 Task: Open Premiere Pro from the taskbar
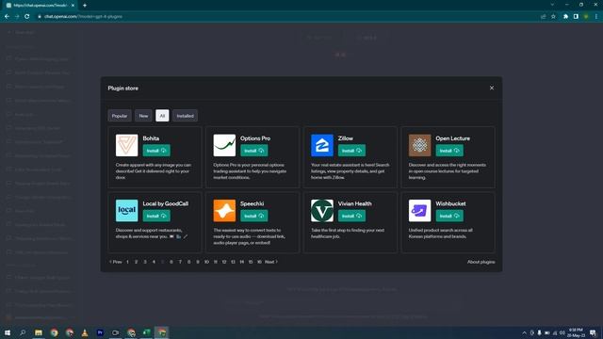click(x=100, y=332)
